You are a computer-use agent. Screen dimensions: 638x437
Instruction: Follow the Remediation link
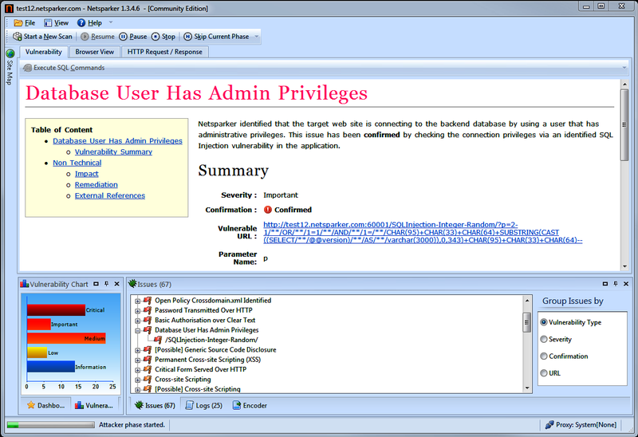click(x=96, y=185)
